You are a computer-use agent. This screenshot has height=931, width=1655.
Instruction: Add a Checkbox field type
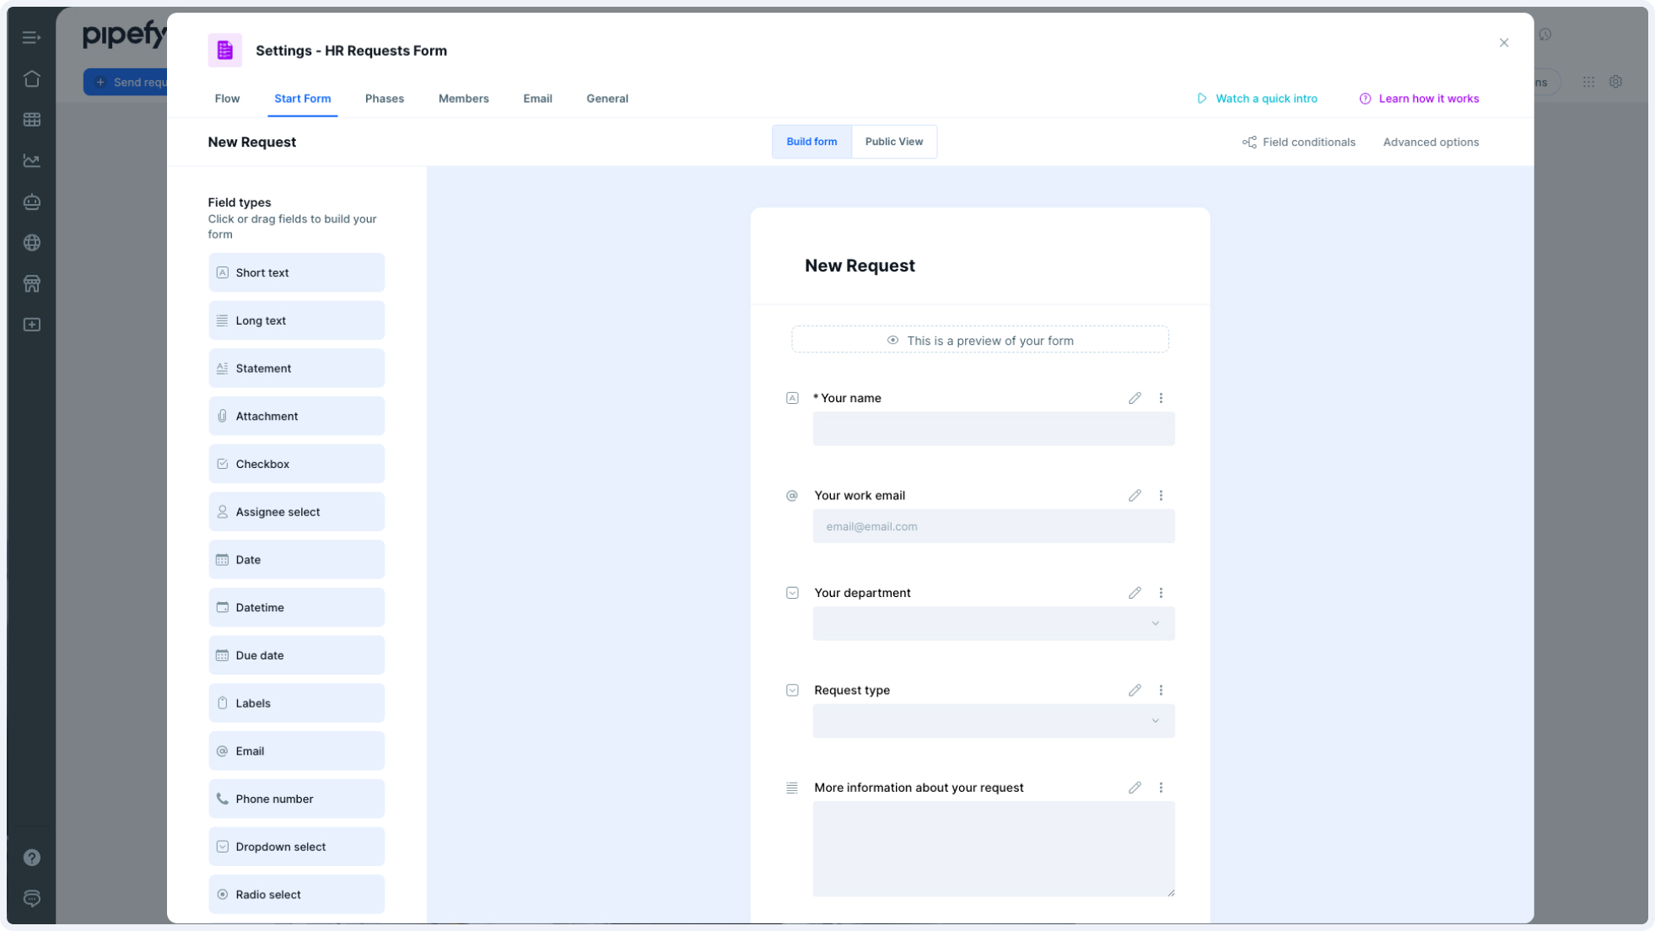[x=296, y=464]
